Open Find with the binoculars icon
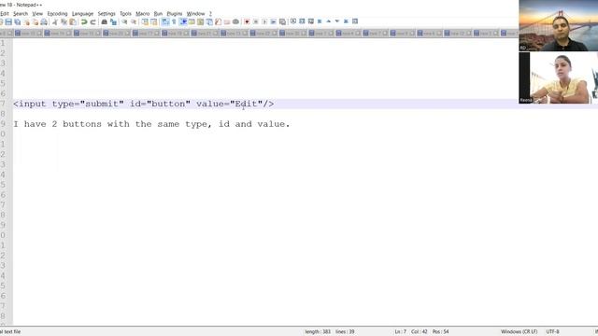 click(104, 21)
